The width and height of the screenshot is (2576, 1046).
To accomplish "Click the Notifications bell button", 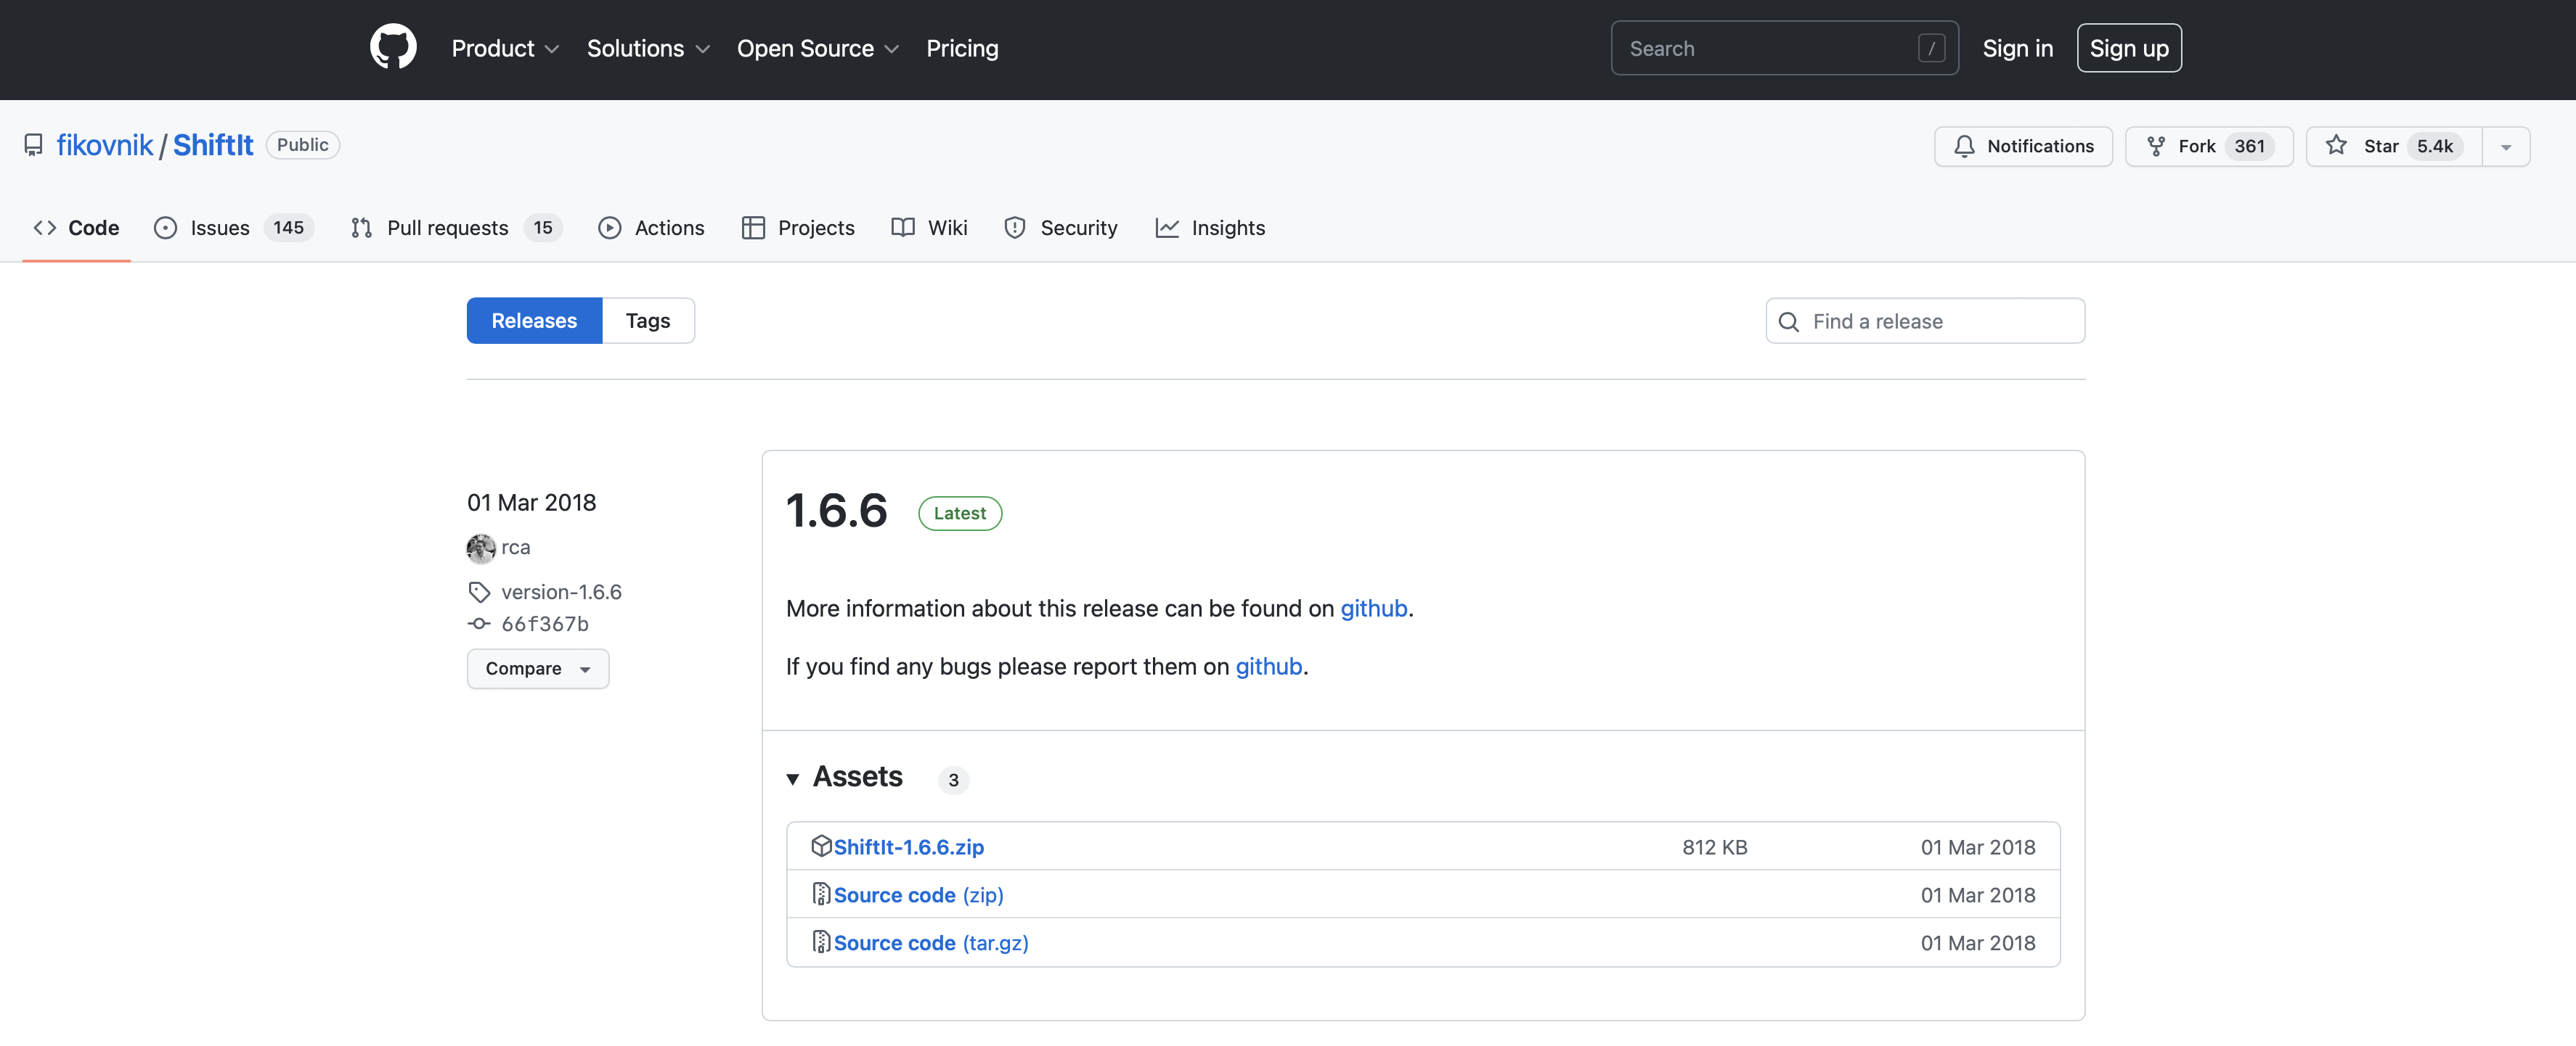I will 2022,146.
